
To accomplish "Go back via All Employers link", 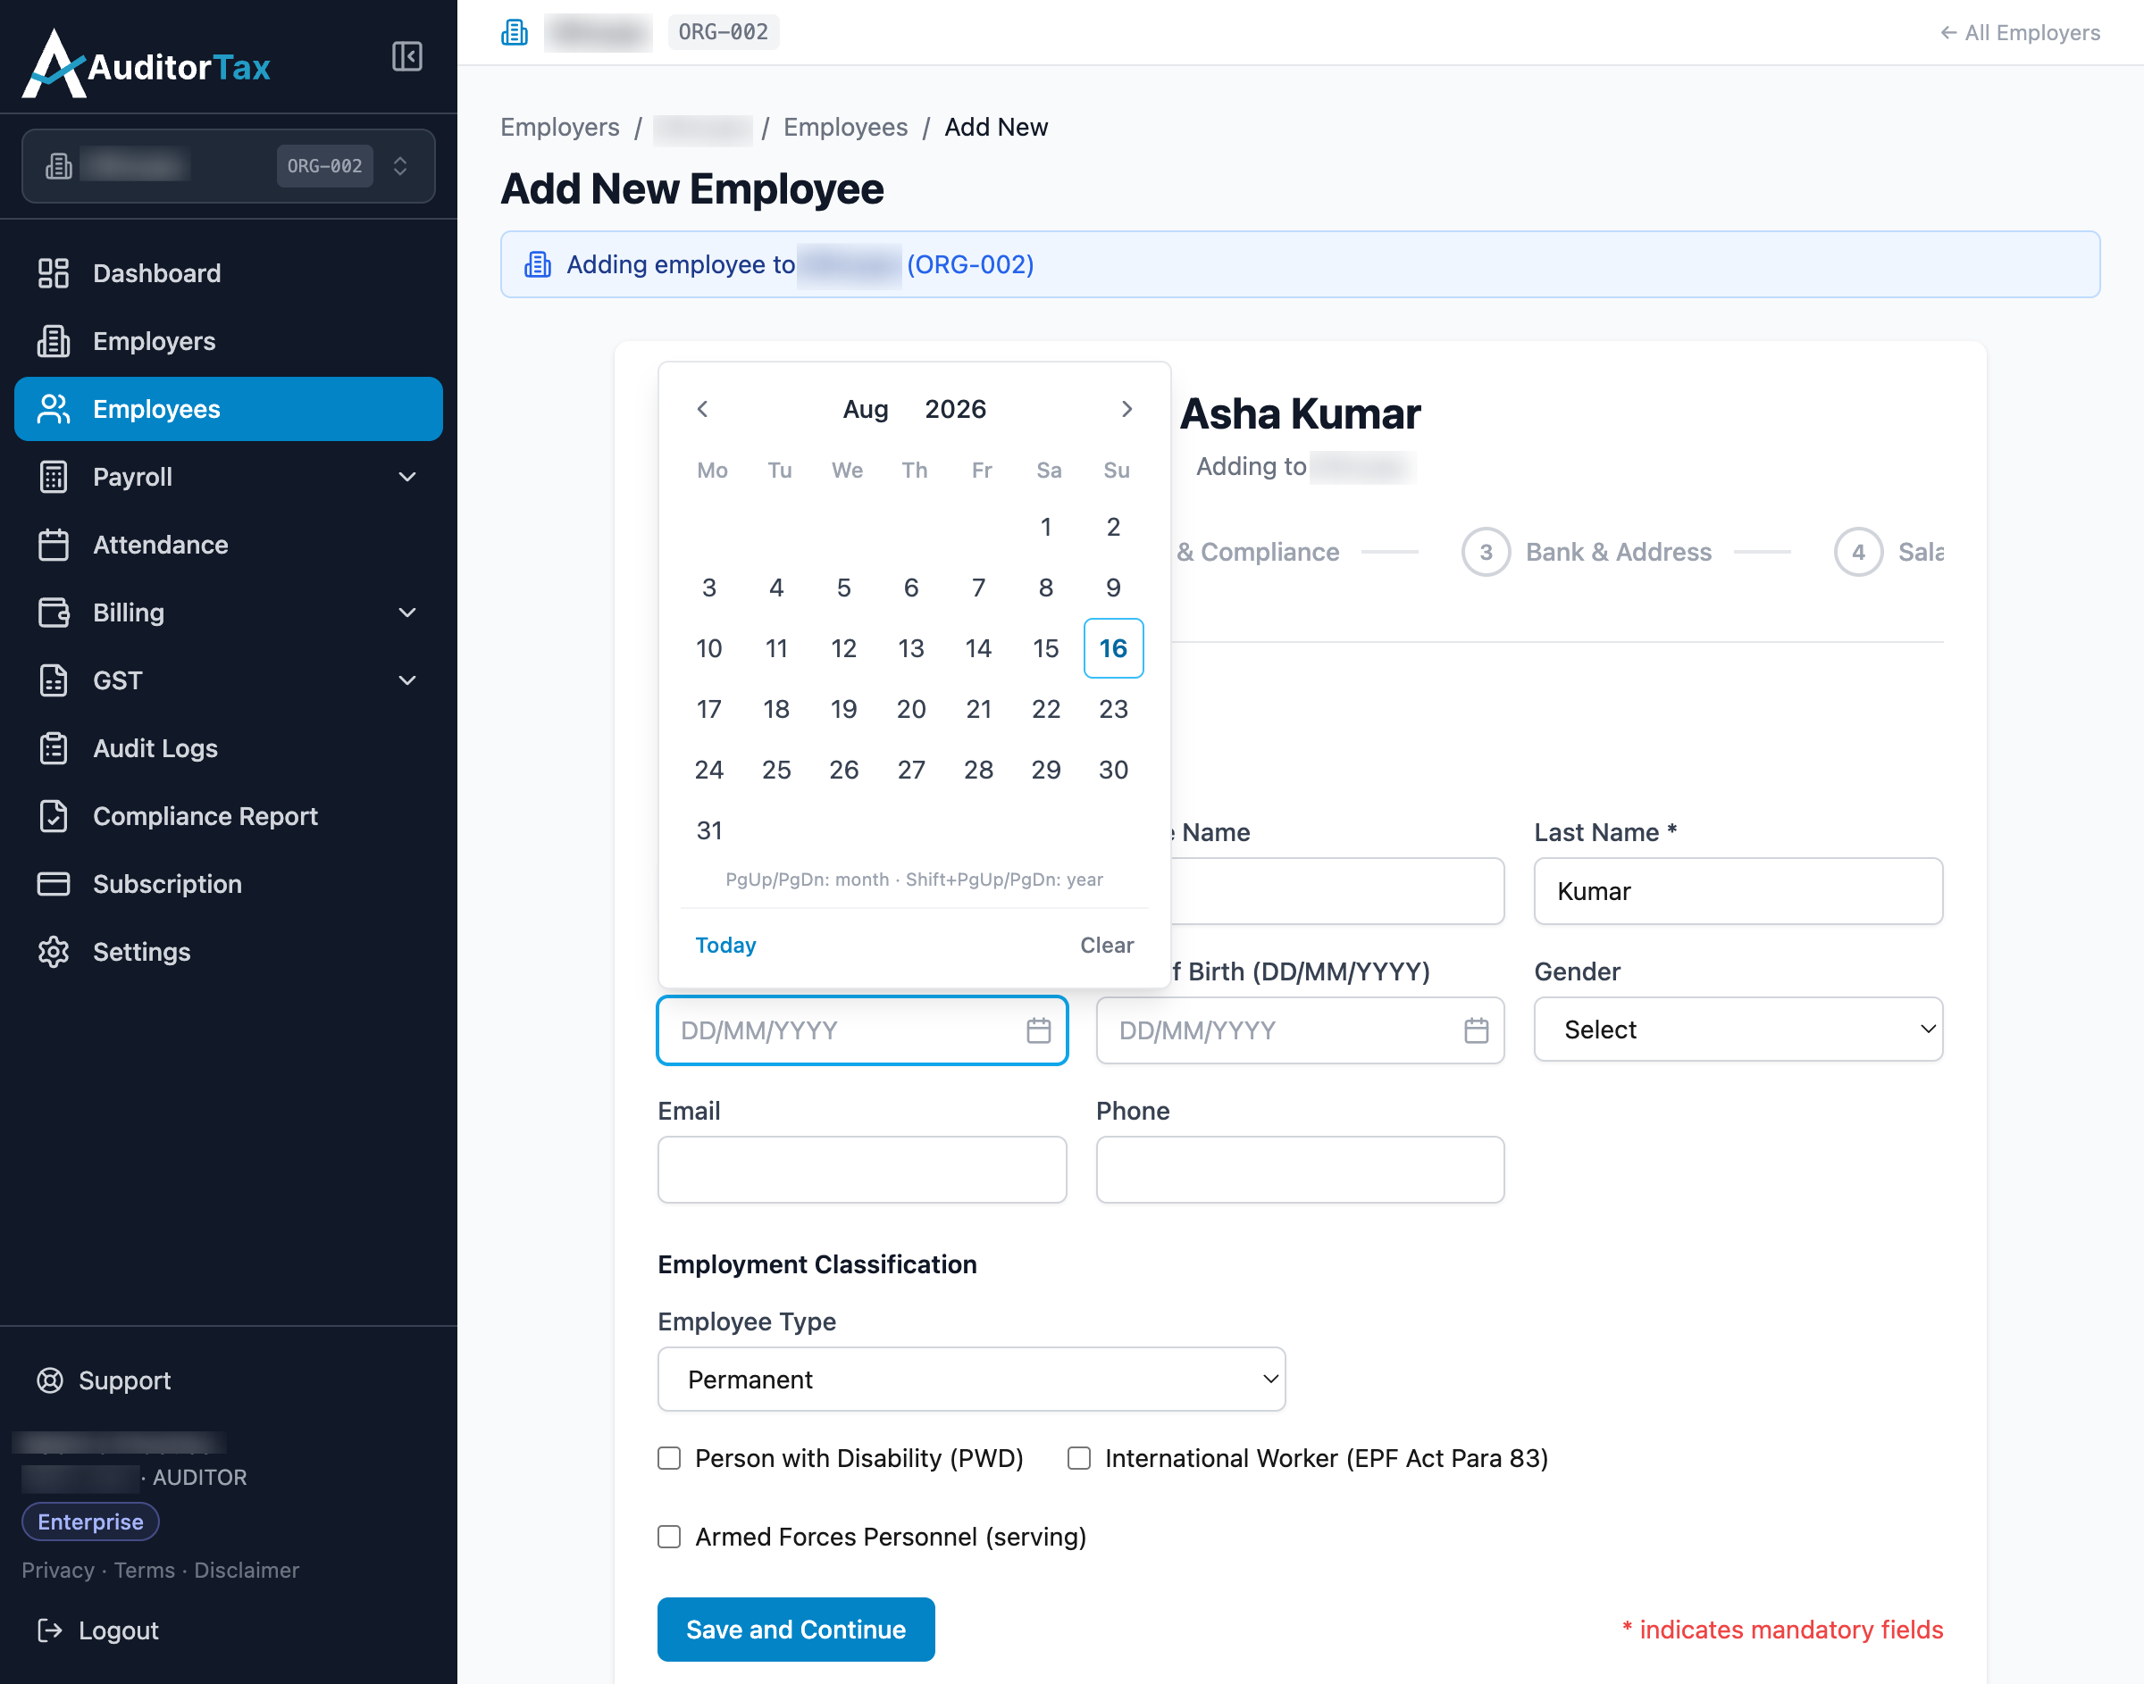I will pyautogui.click(x=2020, y=32).
